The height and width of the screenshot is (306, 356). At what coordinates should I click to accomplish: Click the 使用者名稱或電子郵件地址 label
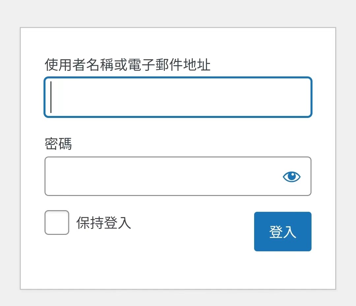(x=128, y=65)
